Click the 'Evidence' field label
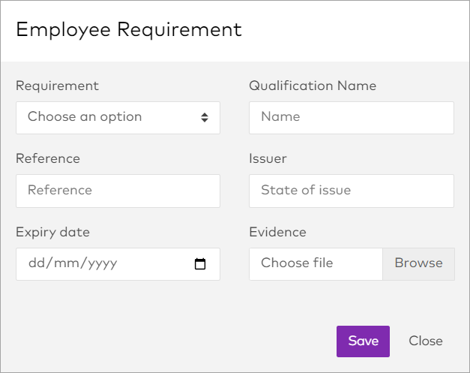This screenshot has width=470, height=373. [277, 232]
